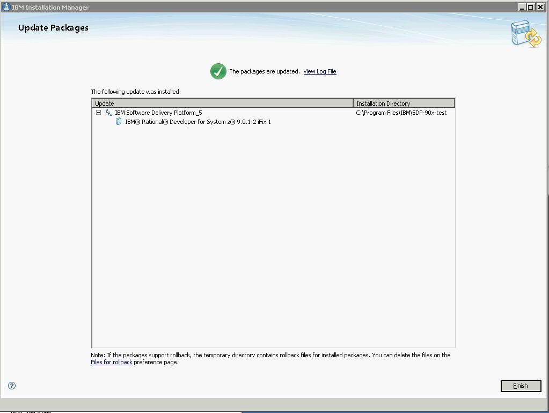Click 'The following update was installed:' label
Viewport: 549px width, 413px height.
pos(136,92)
